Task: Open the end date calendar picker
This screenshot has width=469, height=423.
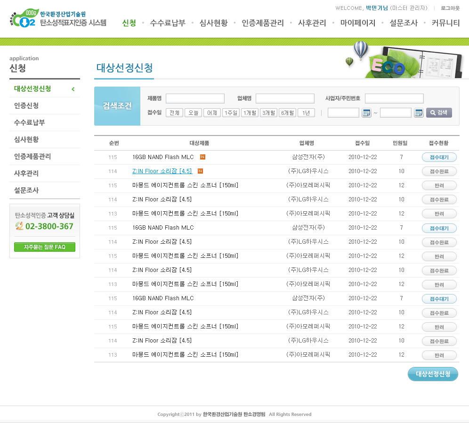Action: pyautogui.click(x=419, y=113)
